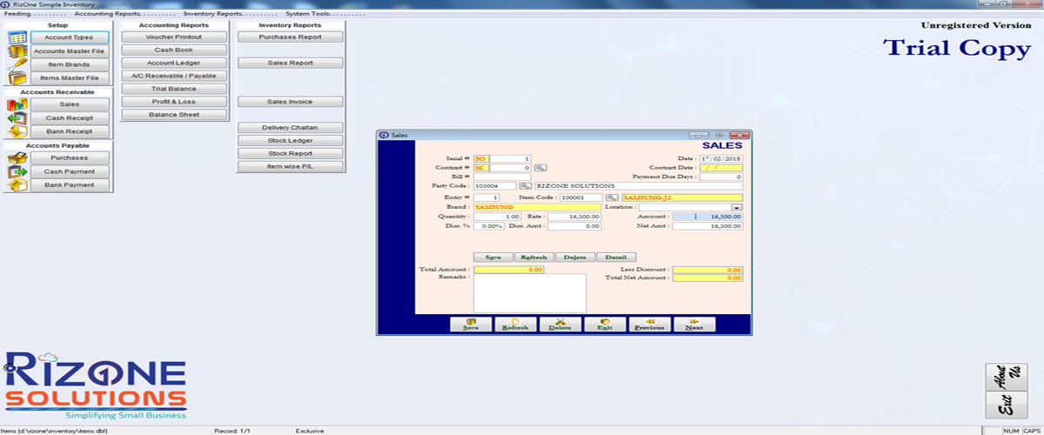Screen dimensions: 1044x435
Task: Open the Sales Invoice report
Action: (x=291, y=102)
